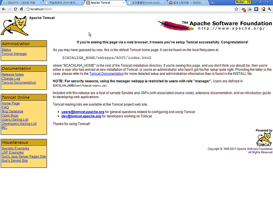Click red extension icon beside bookmark star

(243, 10)
